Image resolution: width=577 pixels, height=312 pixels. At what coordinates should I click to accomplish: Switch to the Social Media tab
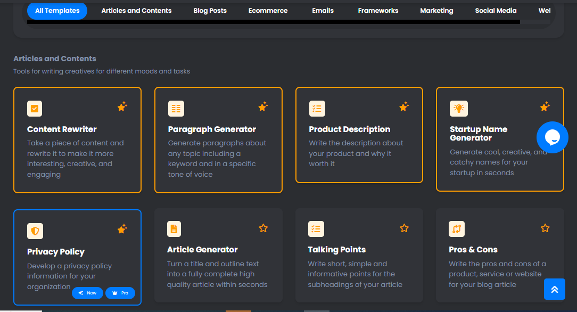pos(496,11)
